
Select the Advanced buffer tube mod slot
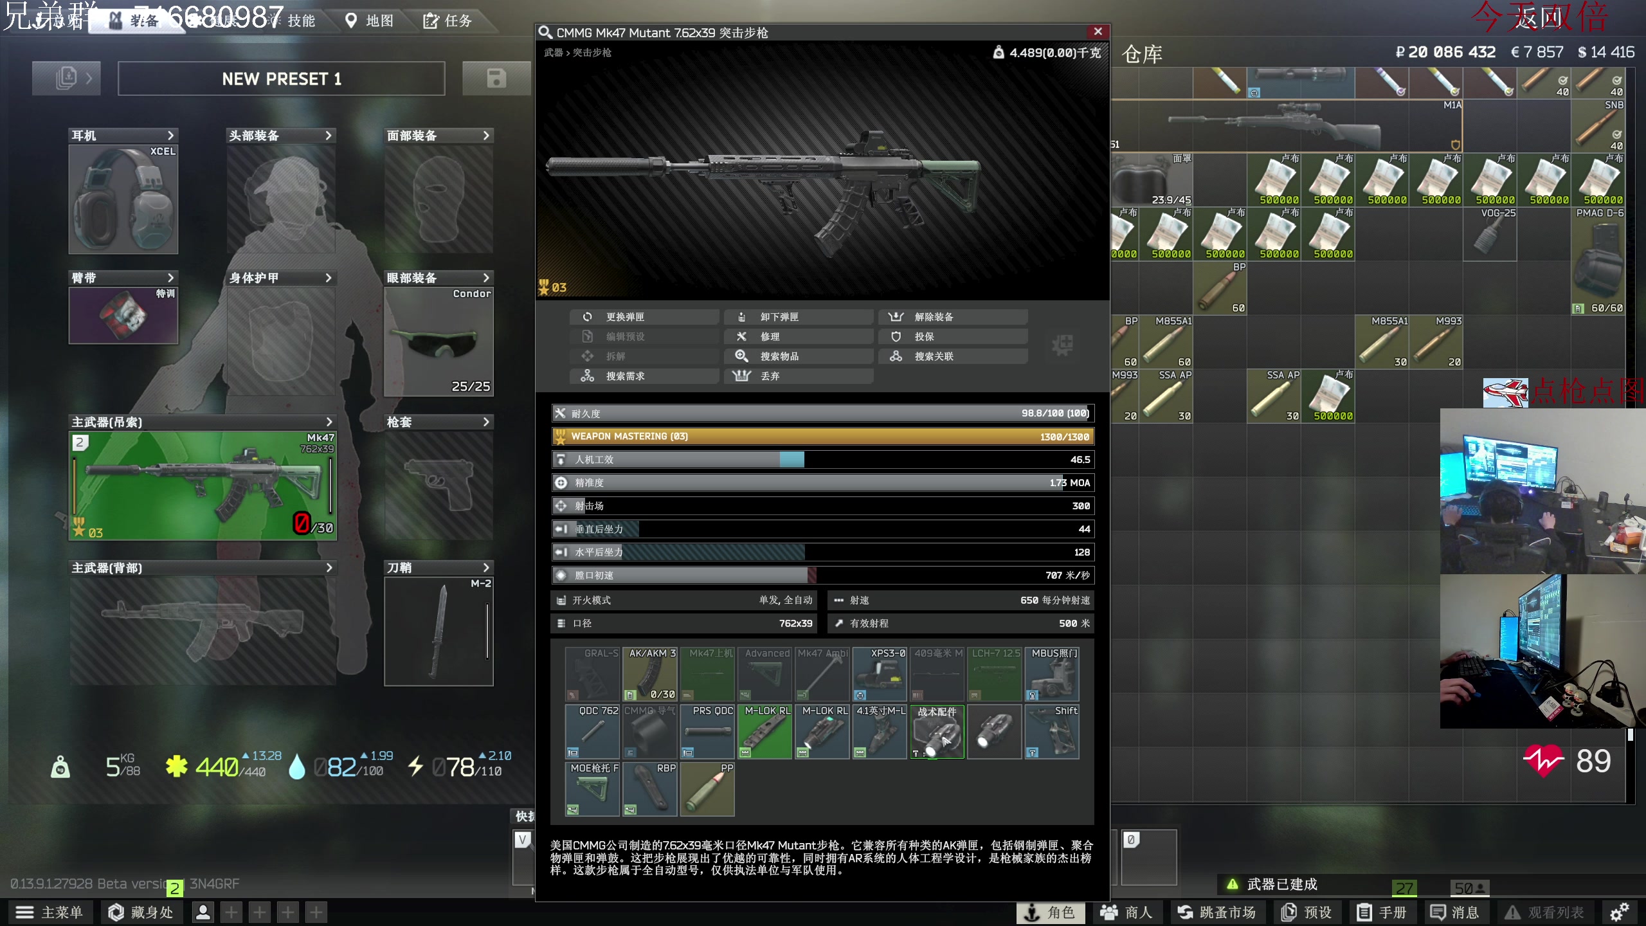pyautogui.click(x=764, y=674)
